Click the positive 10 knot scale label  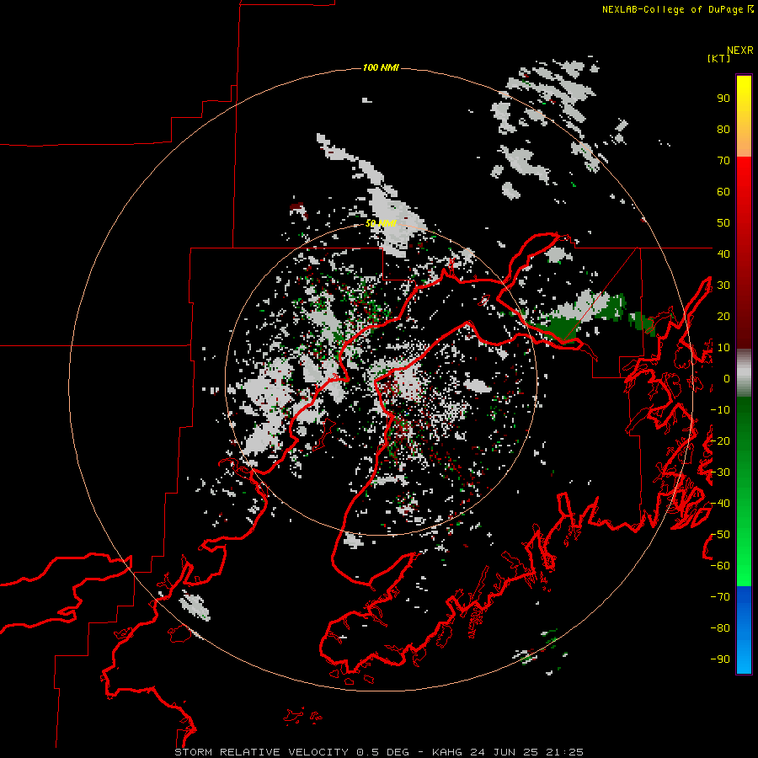(x=723, y=348)
